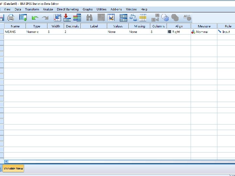Click the Go to case icon
This screenshot has height=176, width=235.
57,18
